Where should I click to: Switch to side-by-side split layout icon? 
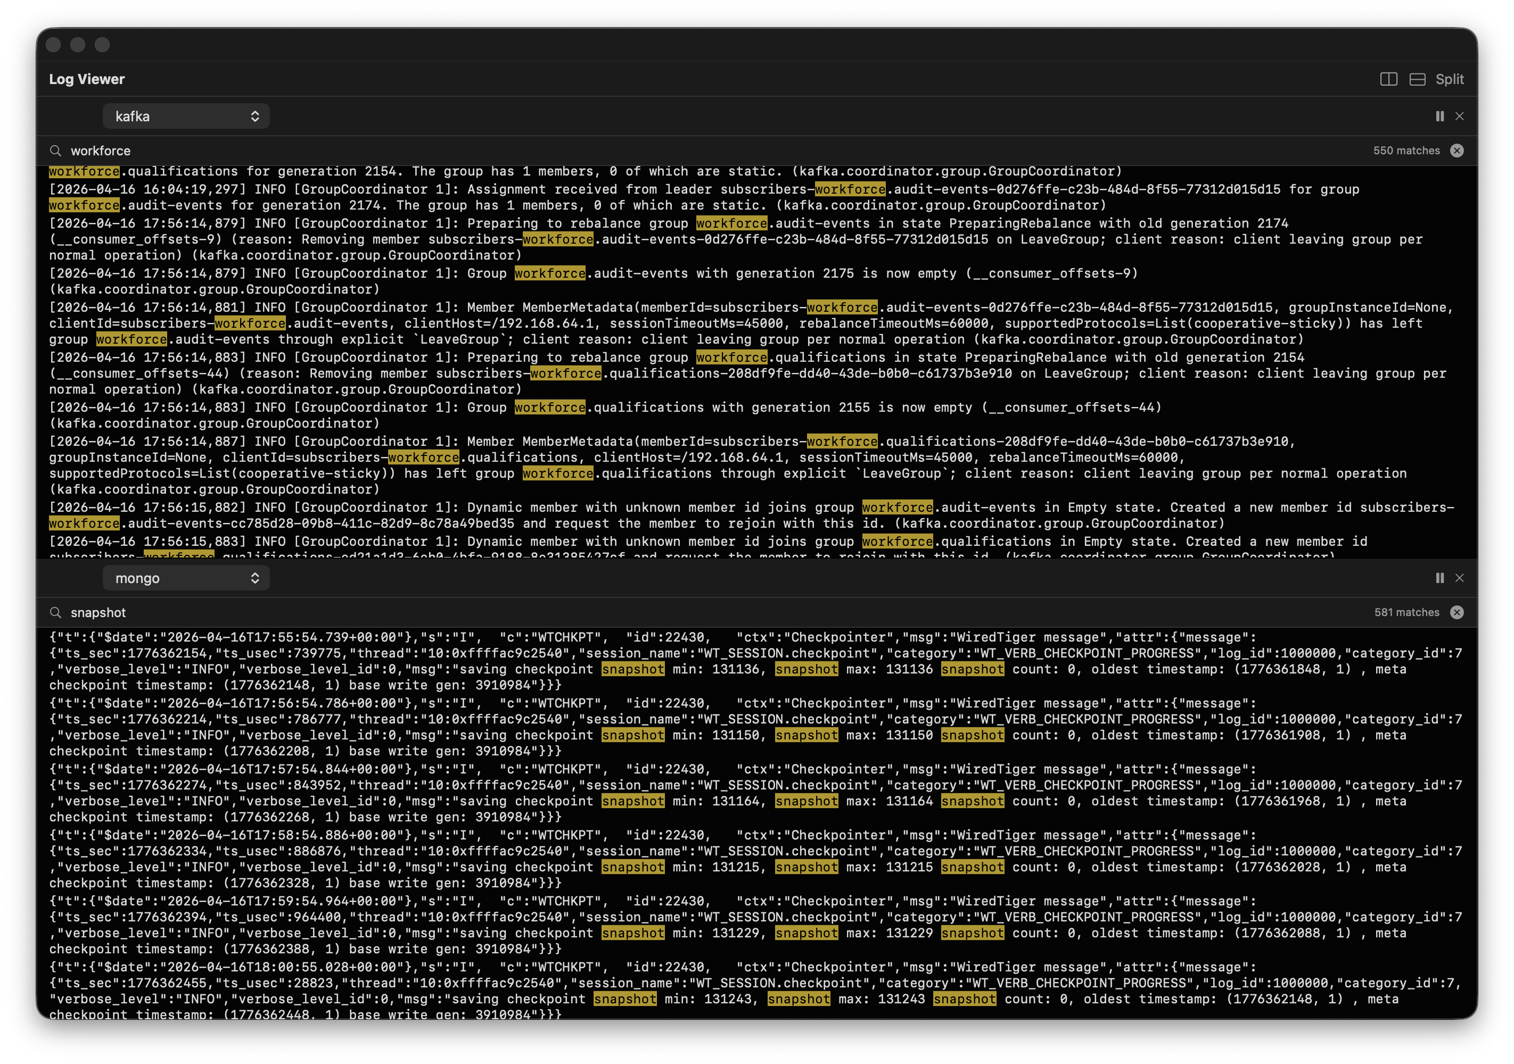coord(1388,79)
